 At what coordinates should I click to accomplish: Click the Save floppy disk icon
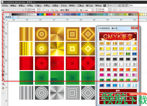[105, 6]
